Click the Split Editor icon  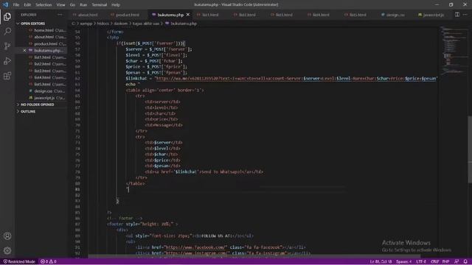tap(457, 15)
